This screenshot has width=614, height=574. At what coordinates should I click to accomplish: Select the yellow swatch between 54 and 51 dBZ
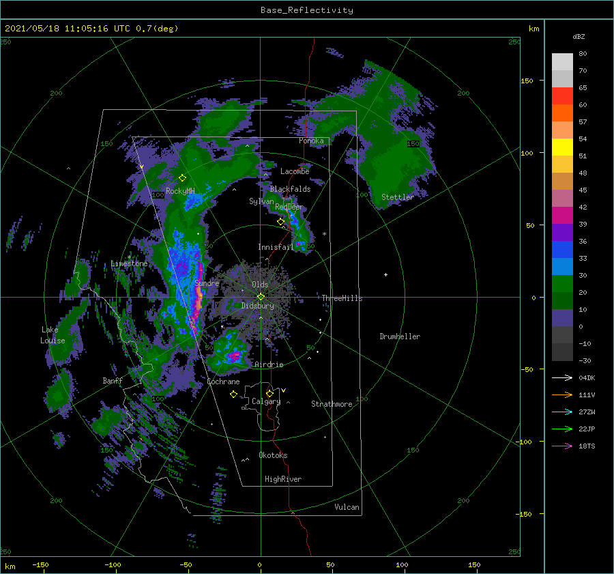(562, 147)
